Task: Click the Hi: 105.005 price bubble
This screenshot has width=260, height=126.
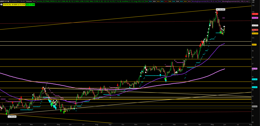Action: point(220,9)
